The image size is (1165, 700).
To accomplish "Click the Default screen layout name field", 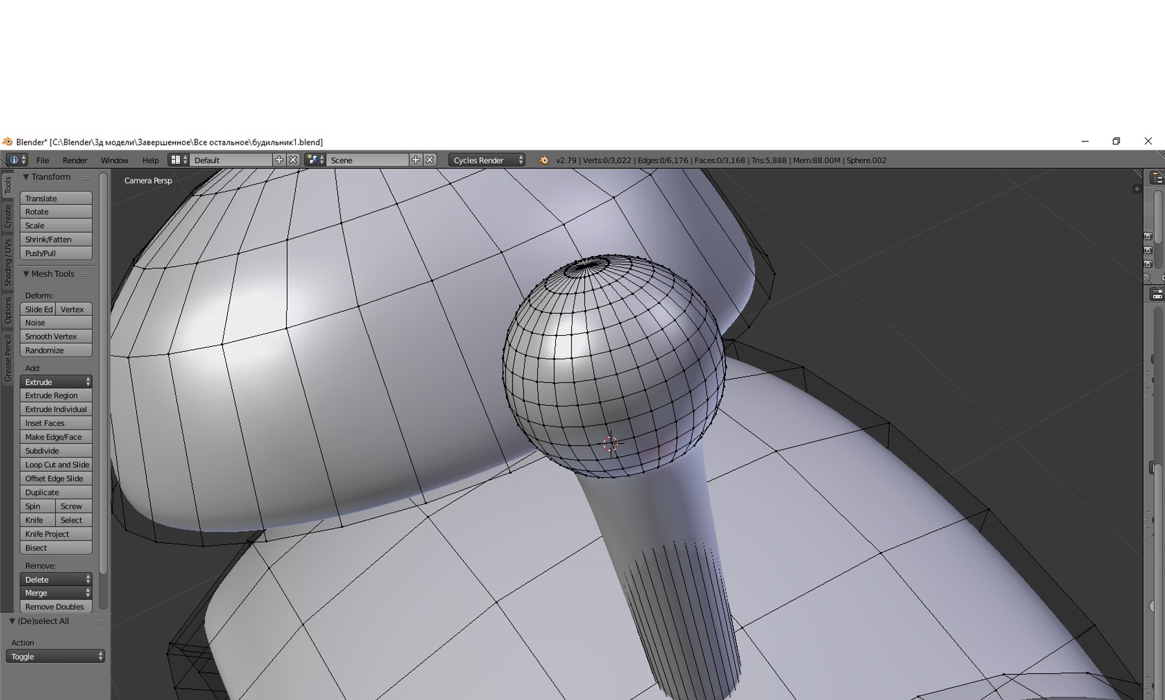I will pyautogui.click(x=231, y=160).
